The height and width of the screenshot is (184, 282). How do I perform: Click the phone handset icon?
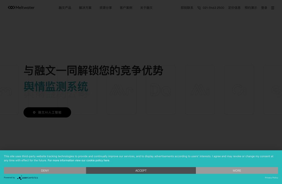click(x=199, y=8)
